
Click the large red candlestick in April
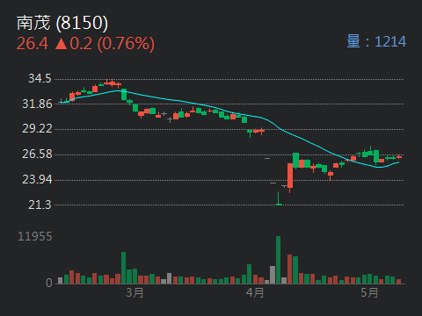pyautogui.click(x=290, y=176)
